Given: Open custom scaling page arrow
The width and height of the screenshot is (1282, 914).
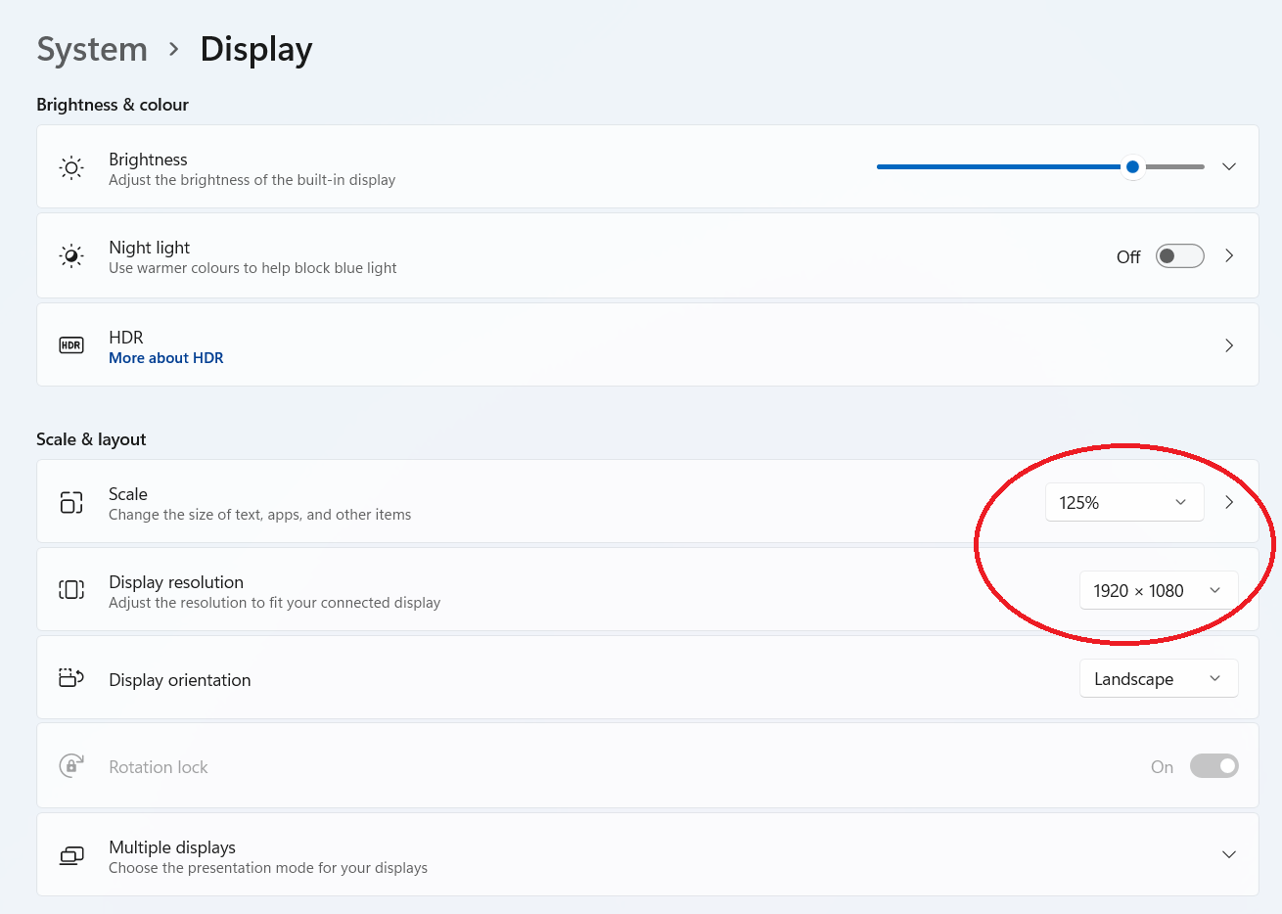Looking at the screenshot, I should [x=1229, y=502].
